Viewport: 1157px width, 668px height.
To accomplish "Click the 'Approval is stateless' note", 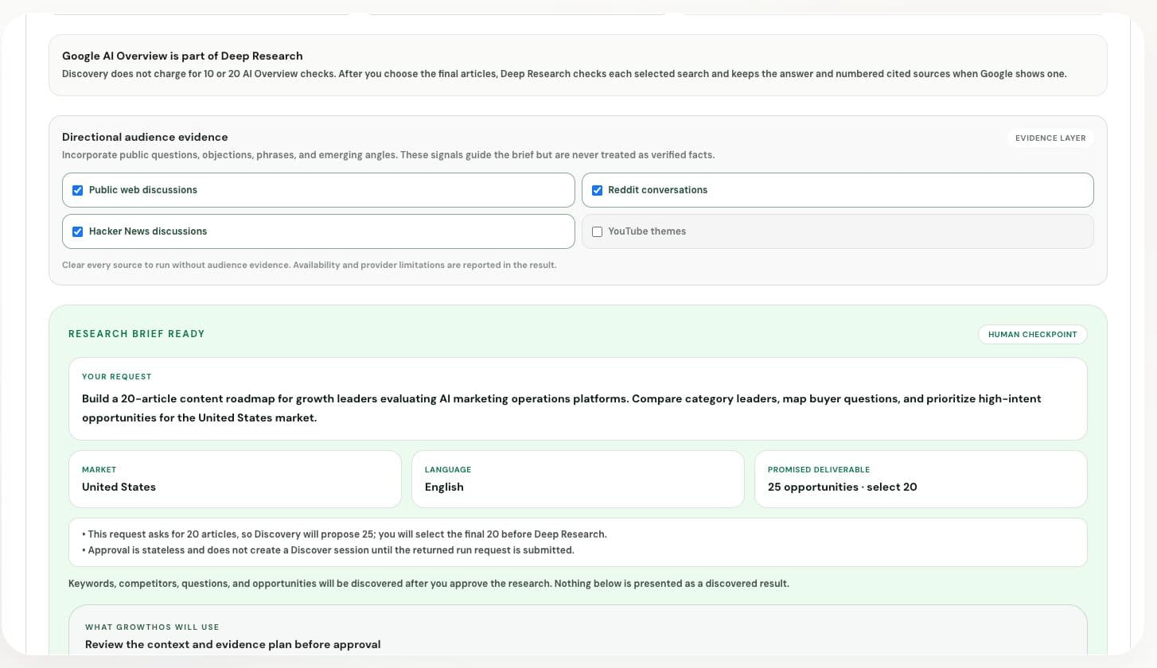I will coord(328,550).
